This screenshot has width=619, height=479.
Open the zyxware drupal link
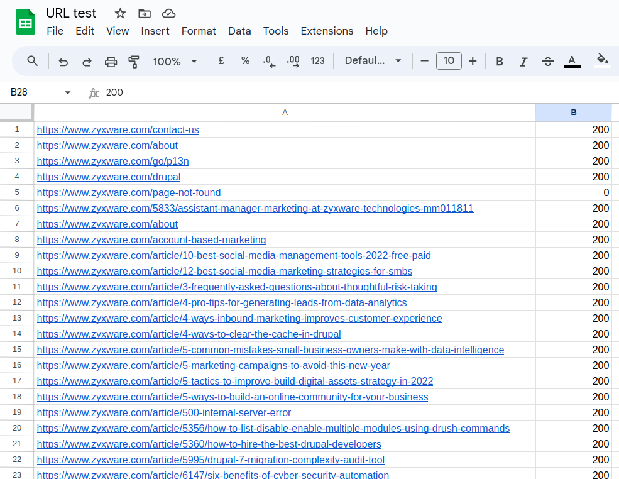pyautogui.click(x=109, y=177)
